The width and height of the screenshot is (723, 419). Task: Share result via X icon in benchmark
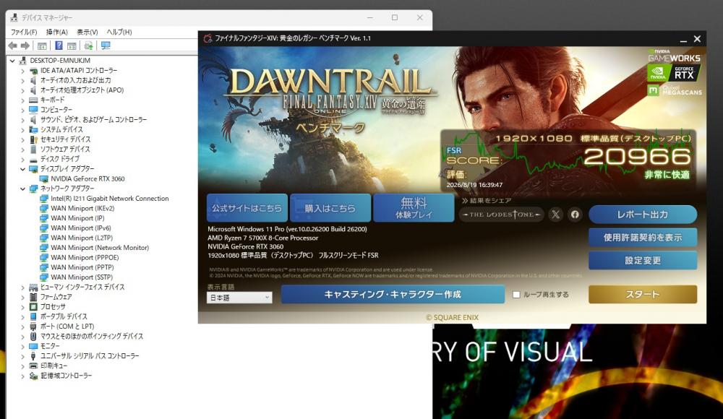(555, 215)
